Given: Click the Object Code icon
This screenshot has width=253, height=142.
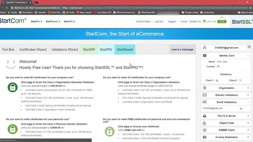Looking at the screenshot, I should coord(204,123).
